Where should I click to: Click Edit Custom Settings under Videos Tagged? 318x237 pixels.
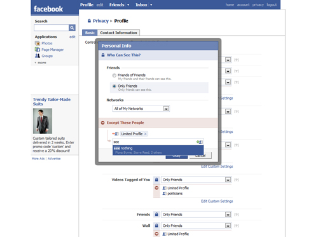pos(217,201)
